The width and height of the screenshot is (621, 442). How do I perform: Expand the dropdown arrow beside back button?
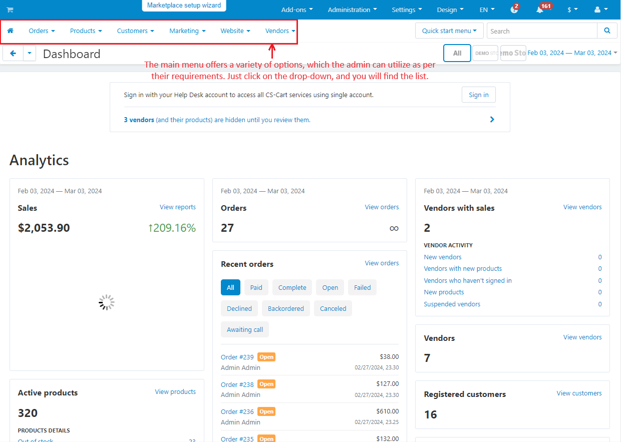coord(30,53)
